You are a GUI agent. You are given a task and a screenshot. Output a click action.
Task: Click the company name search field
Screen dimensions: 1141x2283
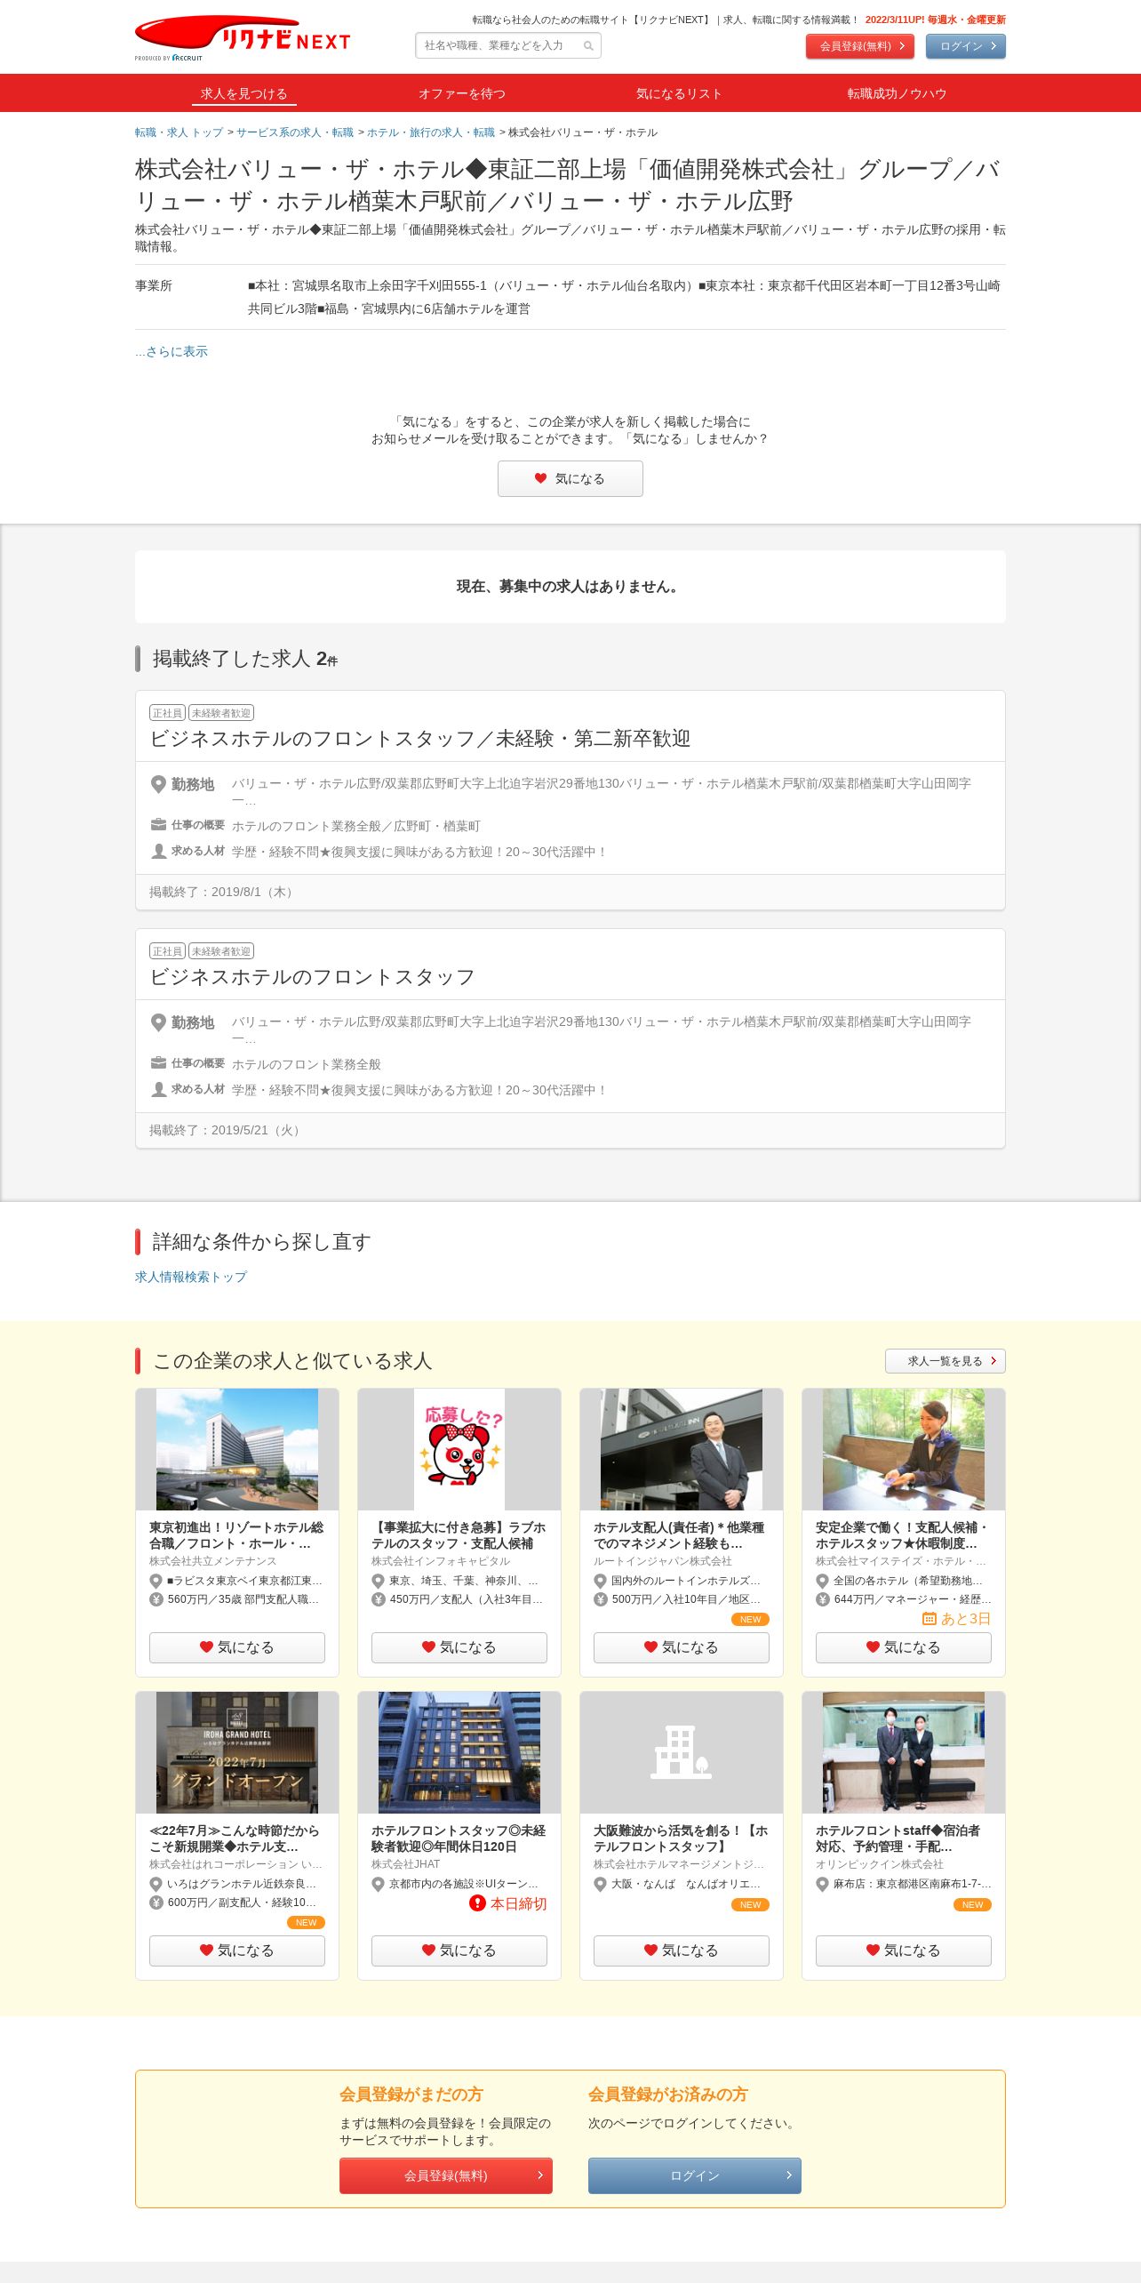coord(508,45)
